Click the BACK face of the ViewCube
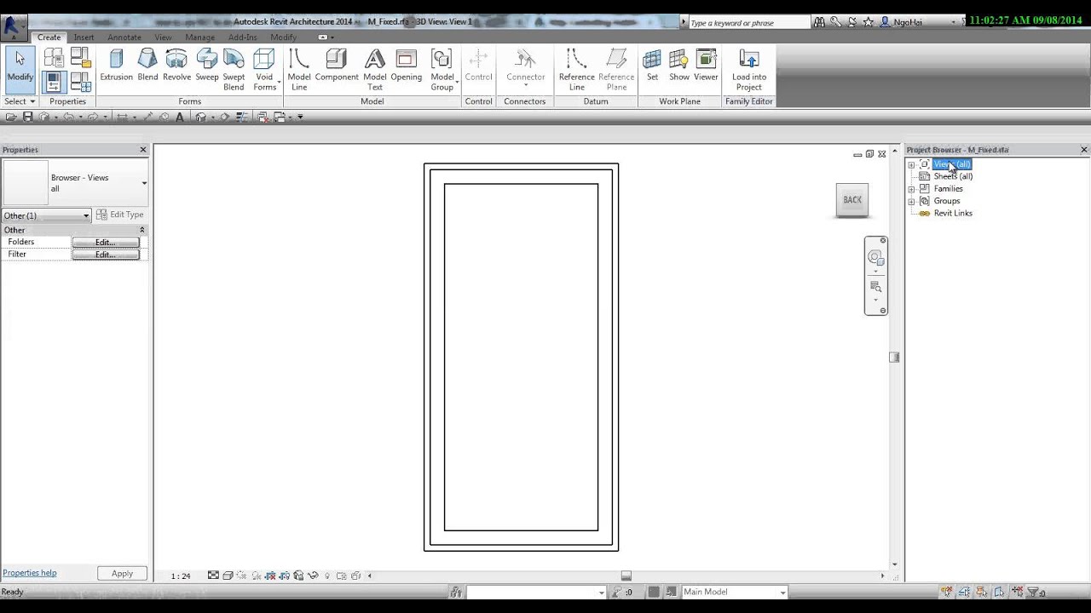1091x613 pixels. (852, 200)
